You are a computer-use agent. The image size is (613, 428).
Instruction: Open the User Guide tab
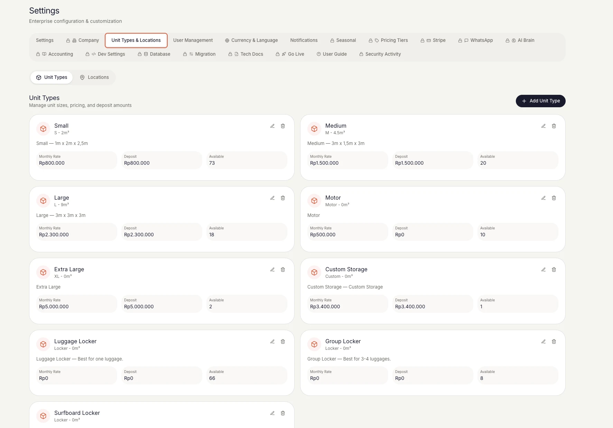(x=332, y=54)
